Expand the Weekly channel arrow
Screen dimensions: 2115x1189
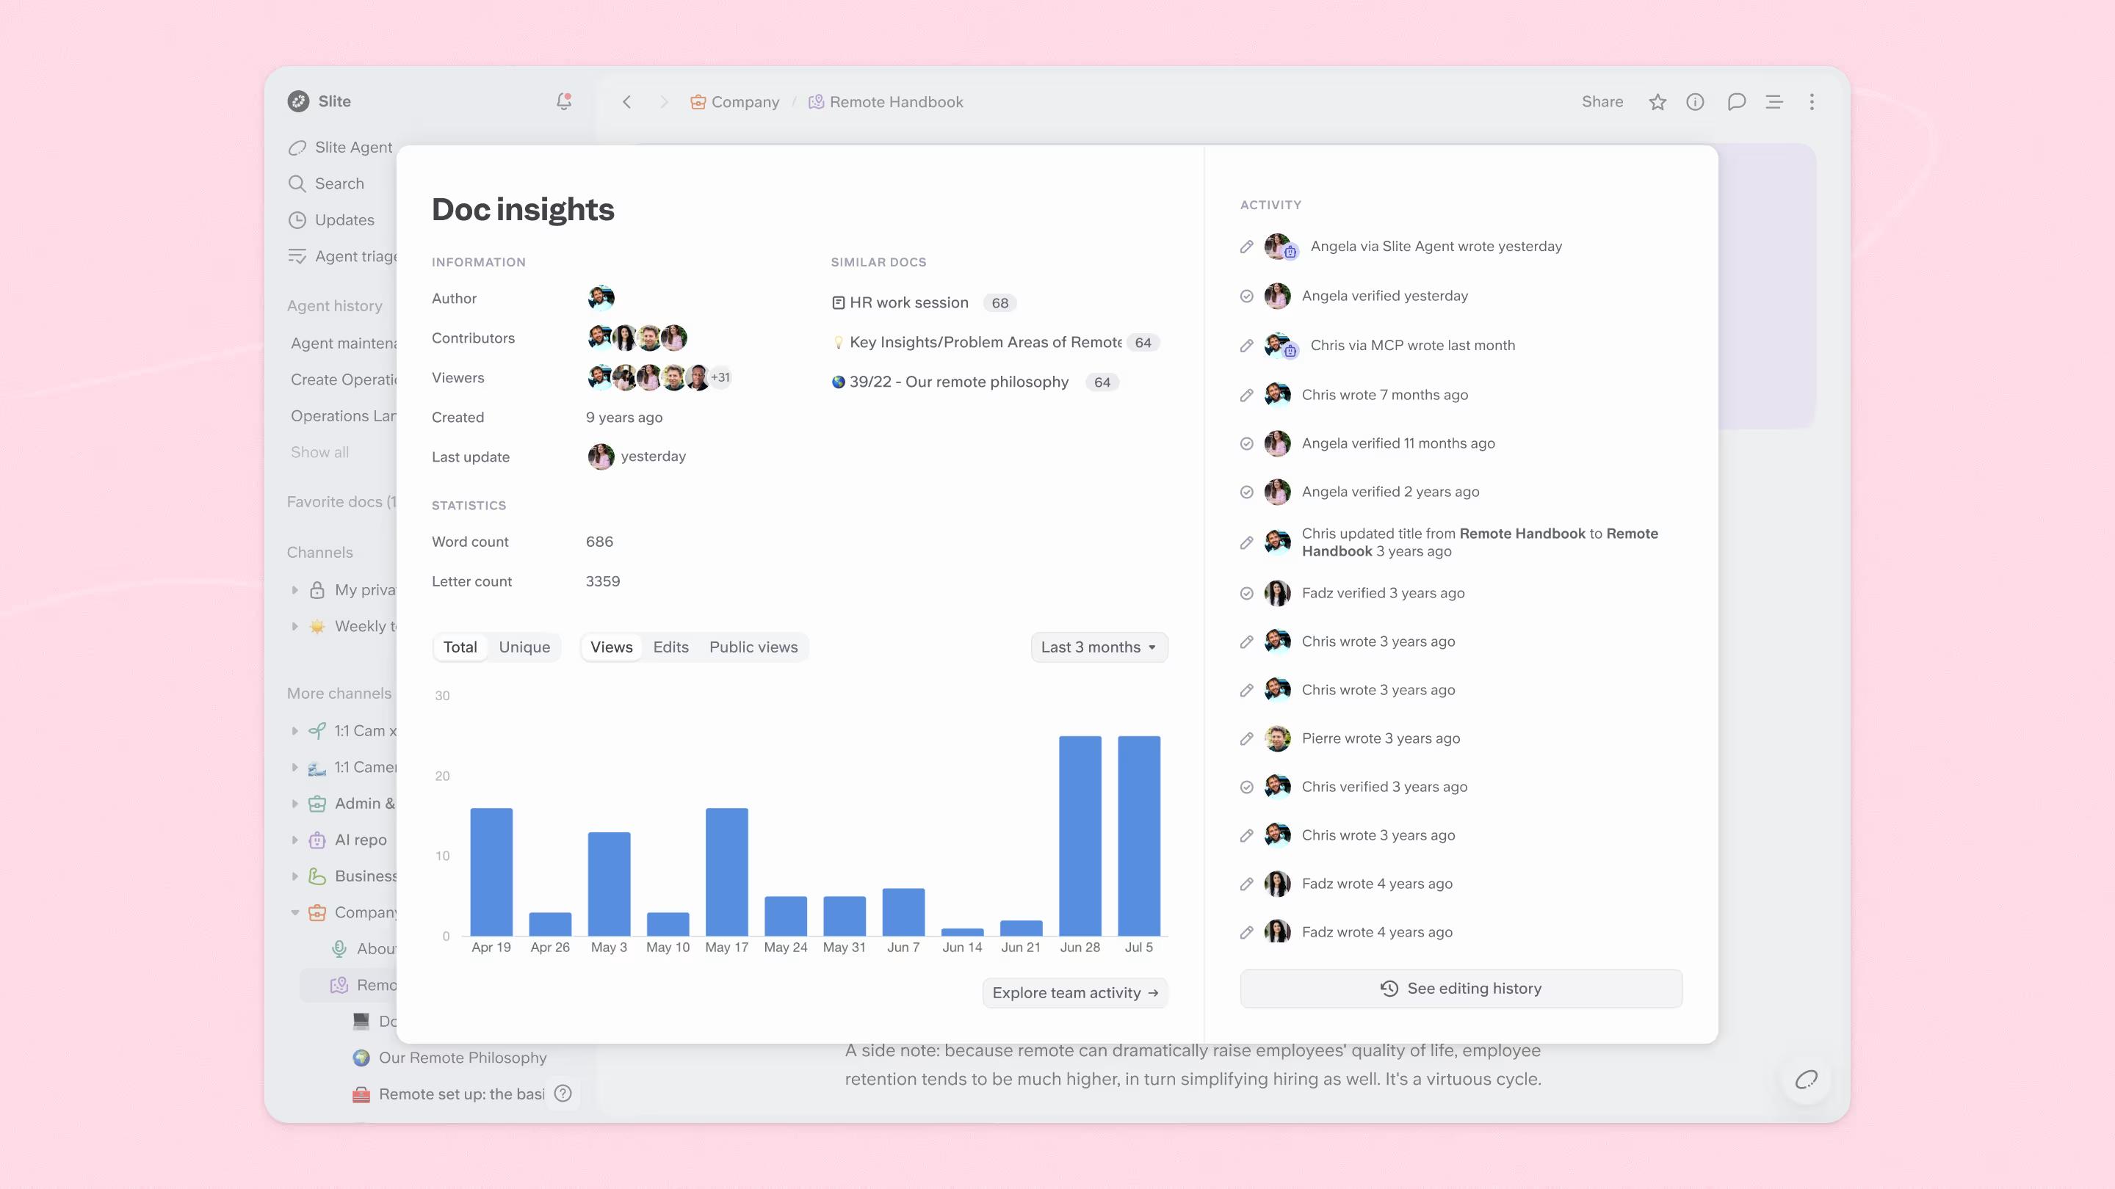point(294,626)
